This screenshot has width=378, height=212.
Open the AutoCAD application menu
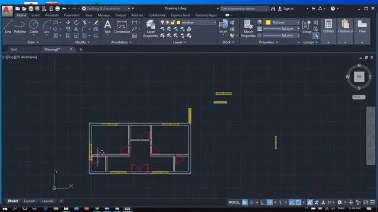click(7, 11)
